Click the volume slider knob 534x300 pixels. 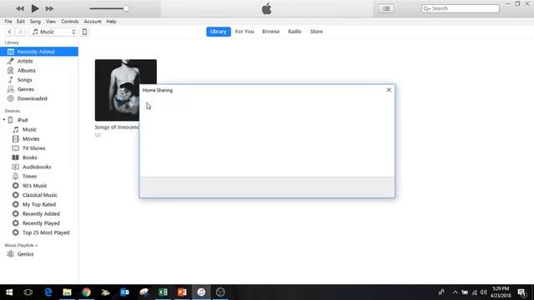(126, 8)
